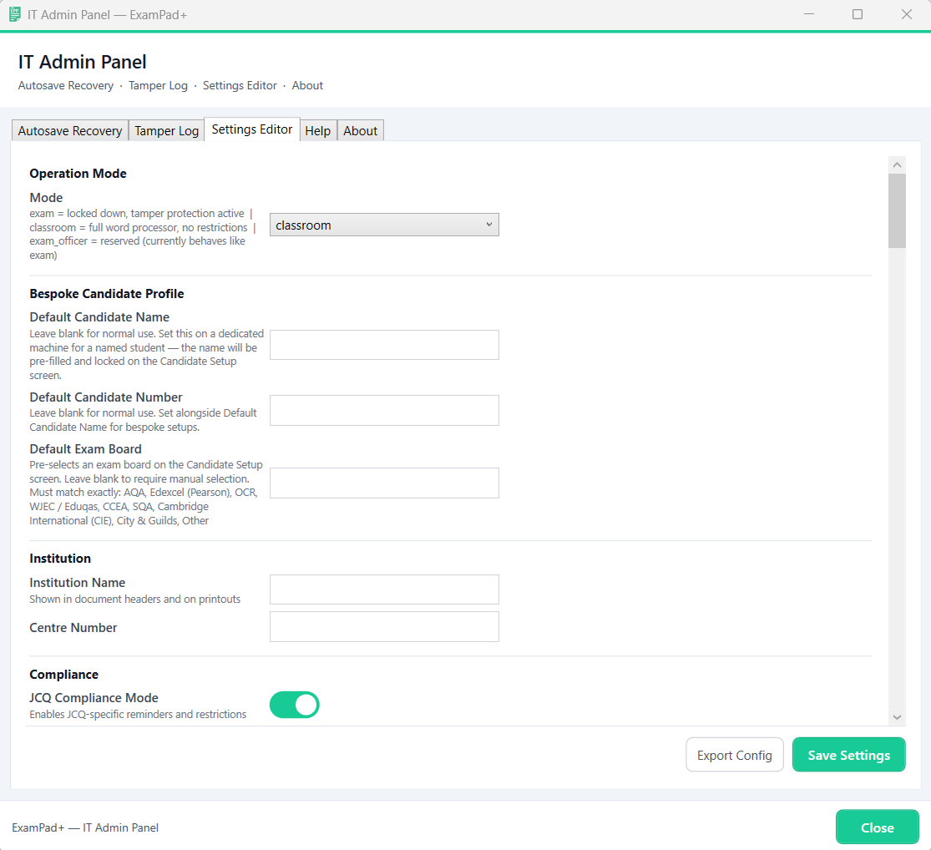This screenshot has width=931, height=850.
Task: Open the Help tab
Action: pyautogui.click(x=318, y=130)
